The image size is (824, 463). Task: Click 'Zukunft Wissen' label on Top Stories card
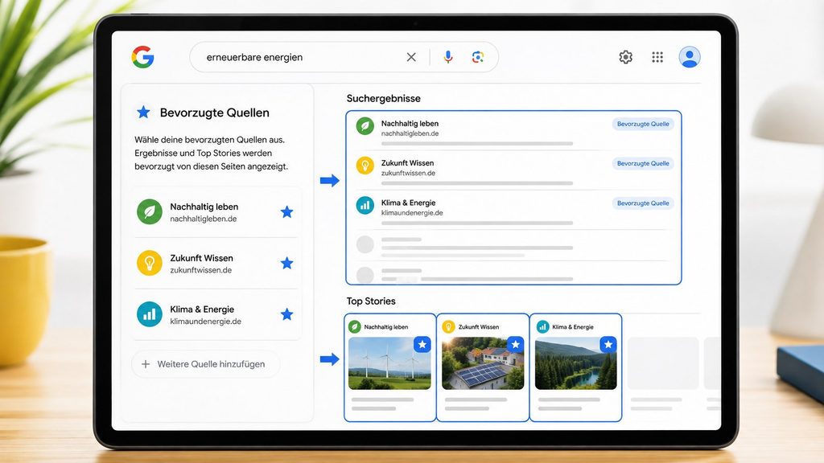479,326
